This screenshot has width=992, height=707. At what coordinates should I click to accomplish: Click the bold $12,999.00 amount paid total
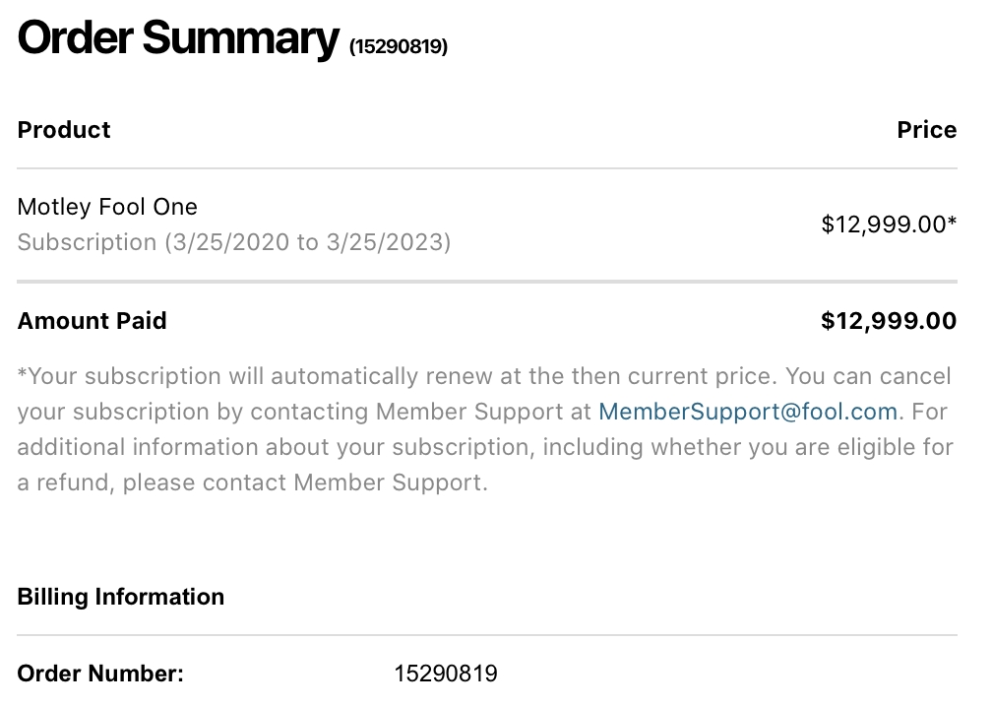pos(889,321)
